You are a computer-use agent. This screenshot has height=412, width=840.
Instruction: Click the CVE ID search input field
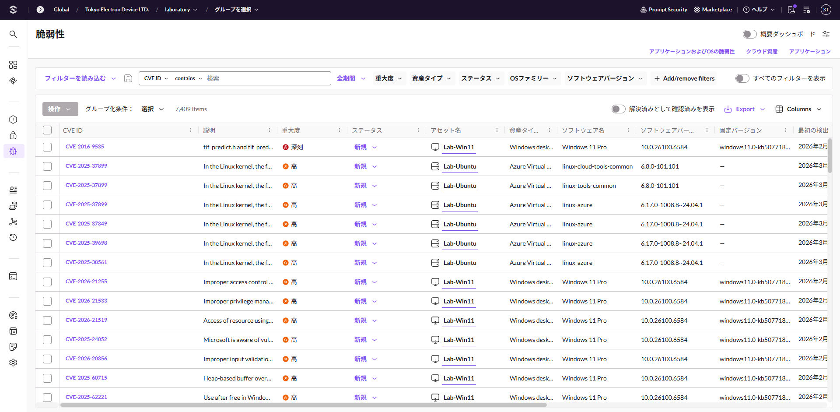pyautogui.click(x=267, y=78)
